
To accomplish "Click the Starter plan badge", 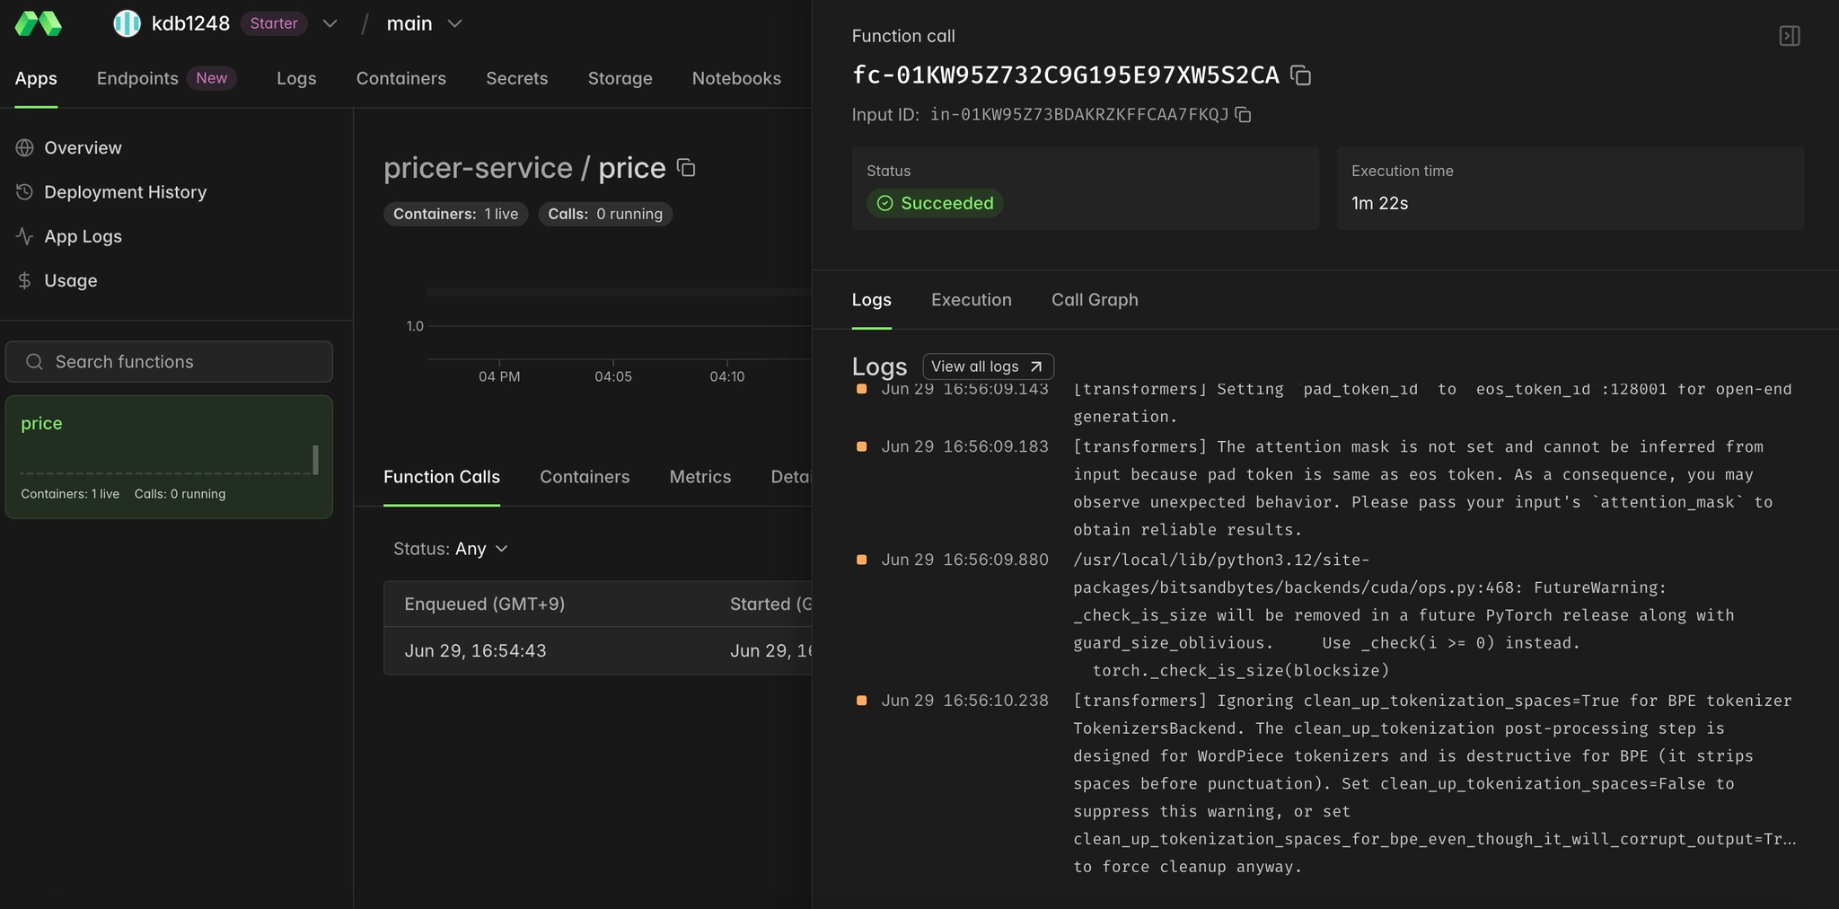I will tap(274, 23).
